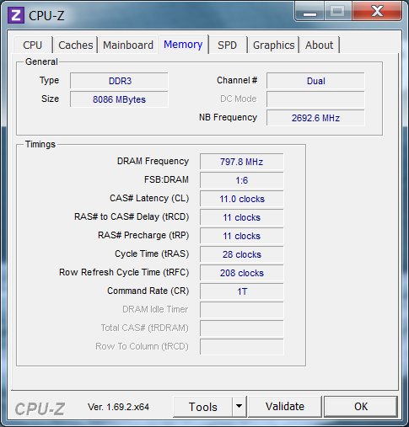
Task: Click the greyed Row To Column (tRCD) label
Action: (142, 346)
